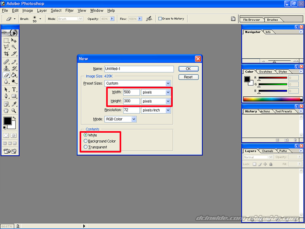Open the eraser tool preset picker
Image resolution: width=305 pixels, height=229 pixels.
(x=15, y=19)
